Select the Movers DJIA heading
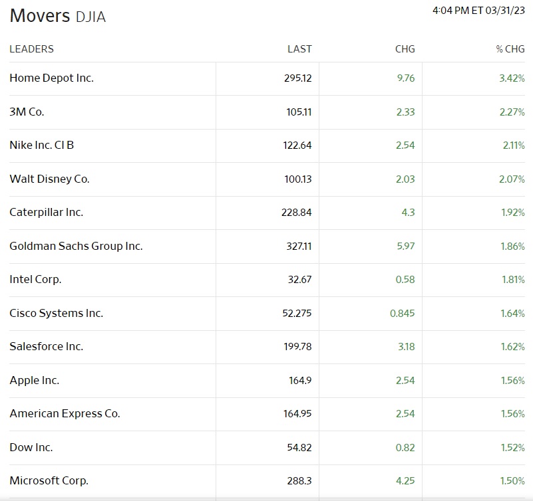This screenshot has width=533, height=501. coord(58,15)
